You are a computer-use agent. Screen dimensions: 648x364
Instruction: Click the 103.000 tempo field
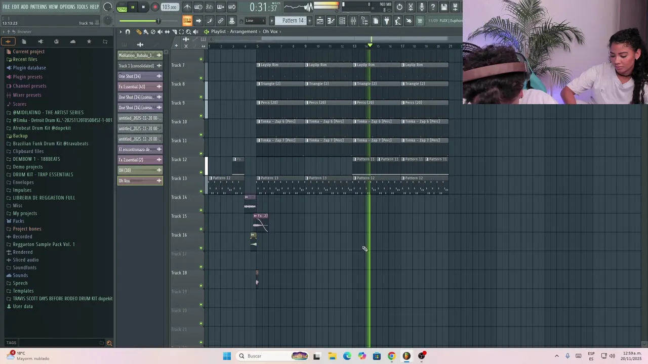click(170, 7)
